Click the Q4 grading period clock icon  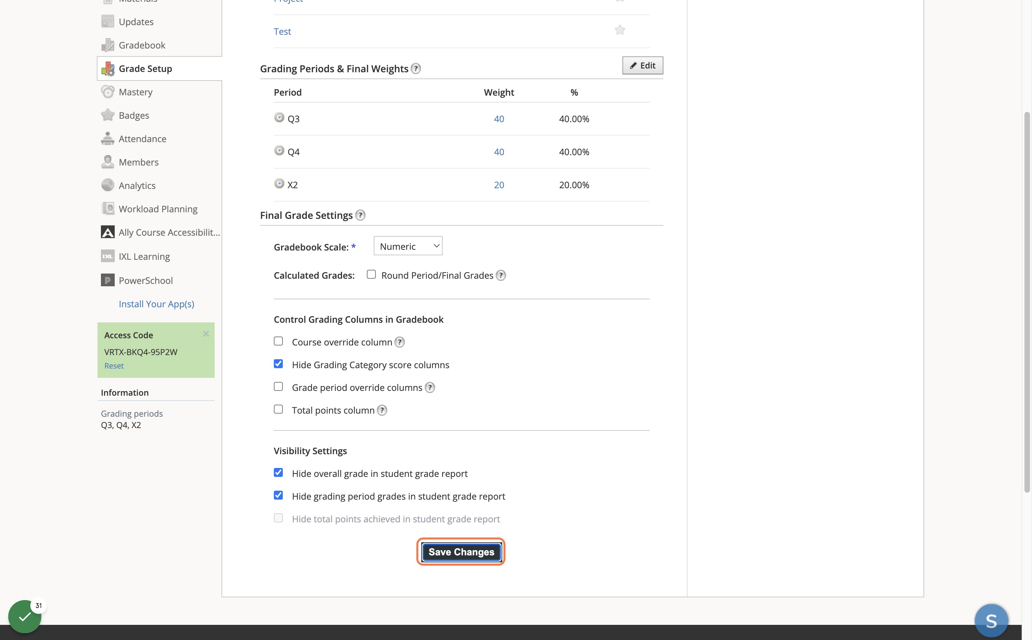click(x=279, y=150)
